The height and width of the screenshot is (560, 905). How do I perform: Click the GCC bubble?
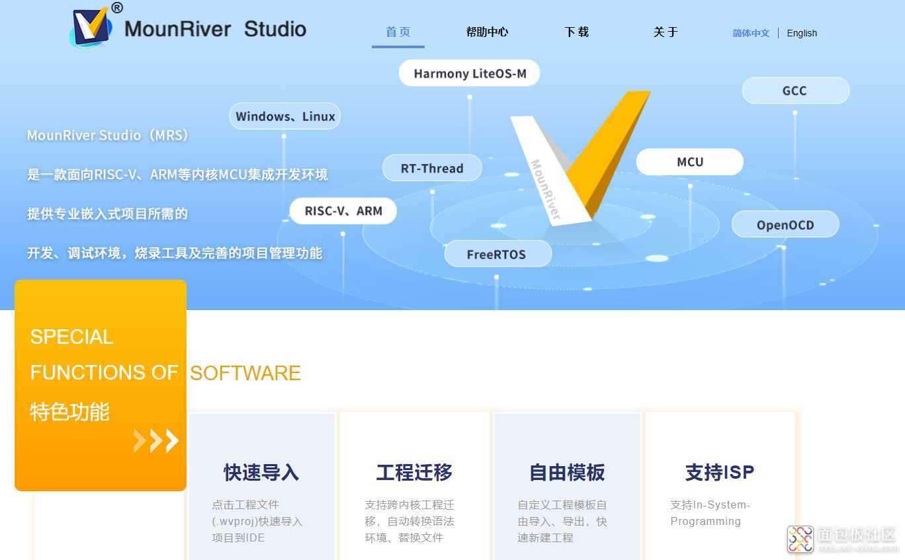[795, 91]
